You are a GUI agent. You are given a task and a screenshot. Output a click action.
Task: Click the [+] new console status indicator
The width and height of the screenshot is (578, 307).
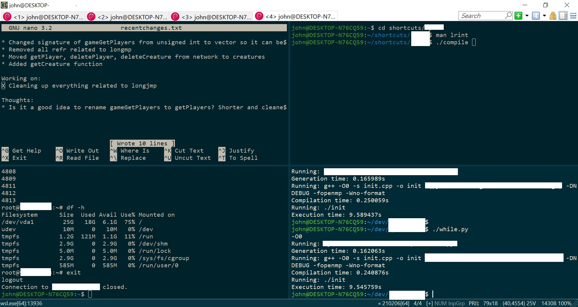point(429,303)
